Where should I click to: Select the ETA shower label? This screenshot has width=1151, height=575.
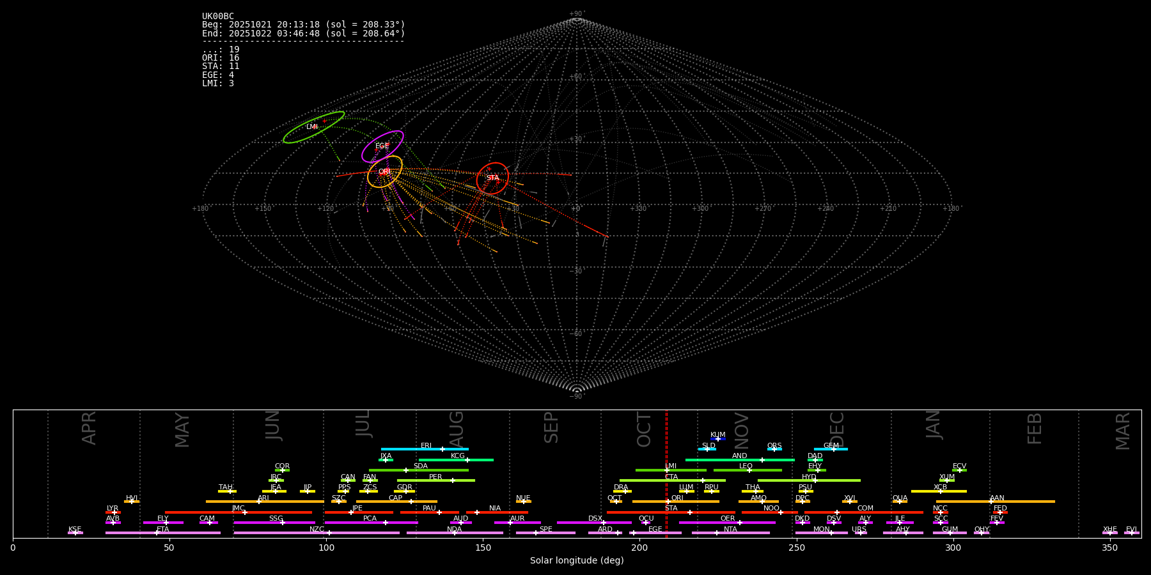click(x=163, y=530)
